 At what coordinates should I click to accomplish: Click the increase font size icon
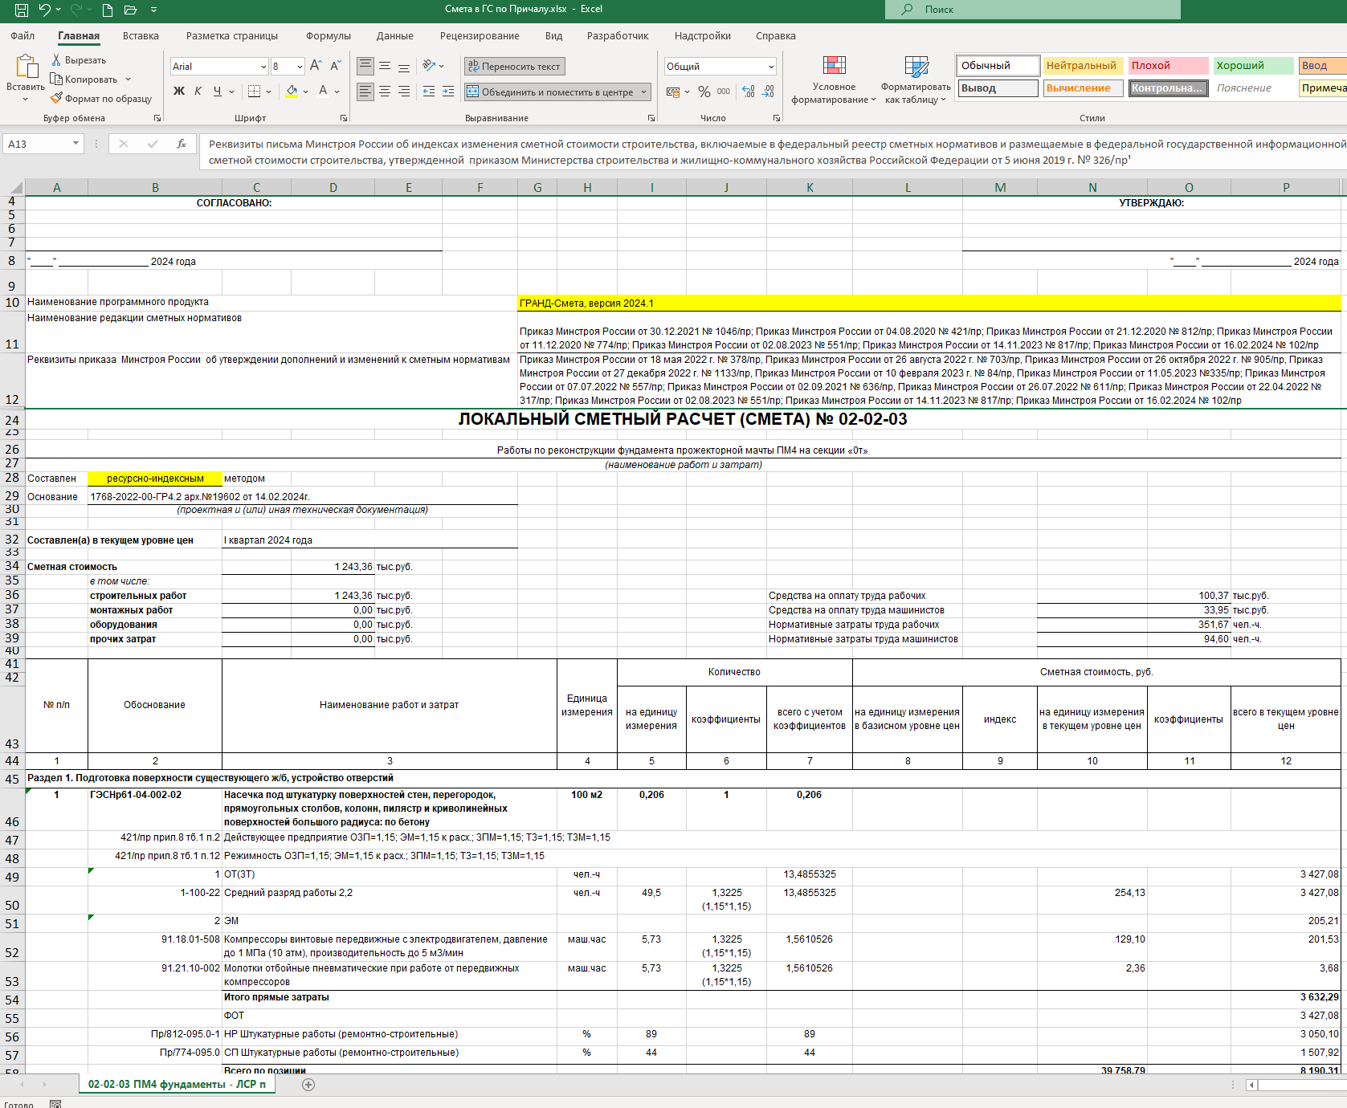click(x=316, y=66)
